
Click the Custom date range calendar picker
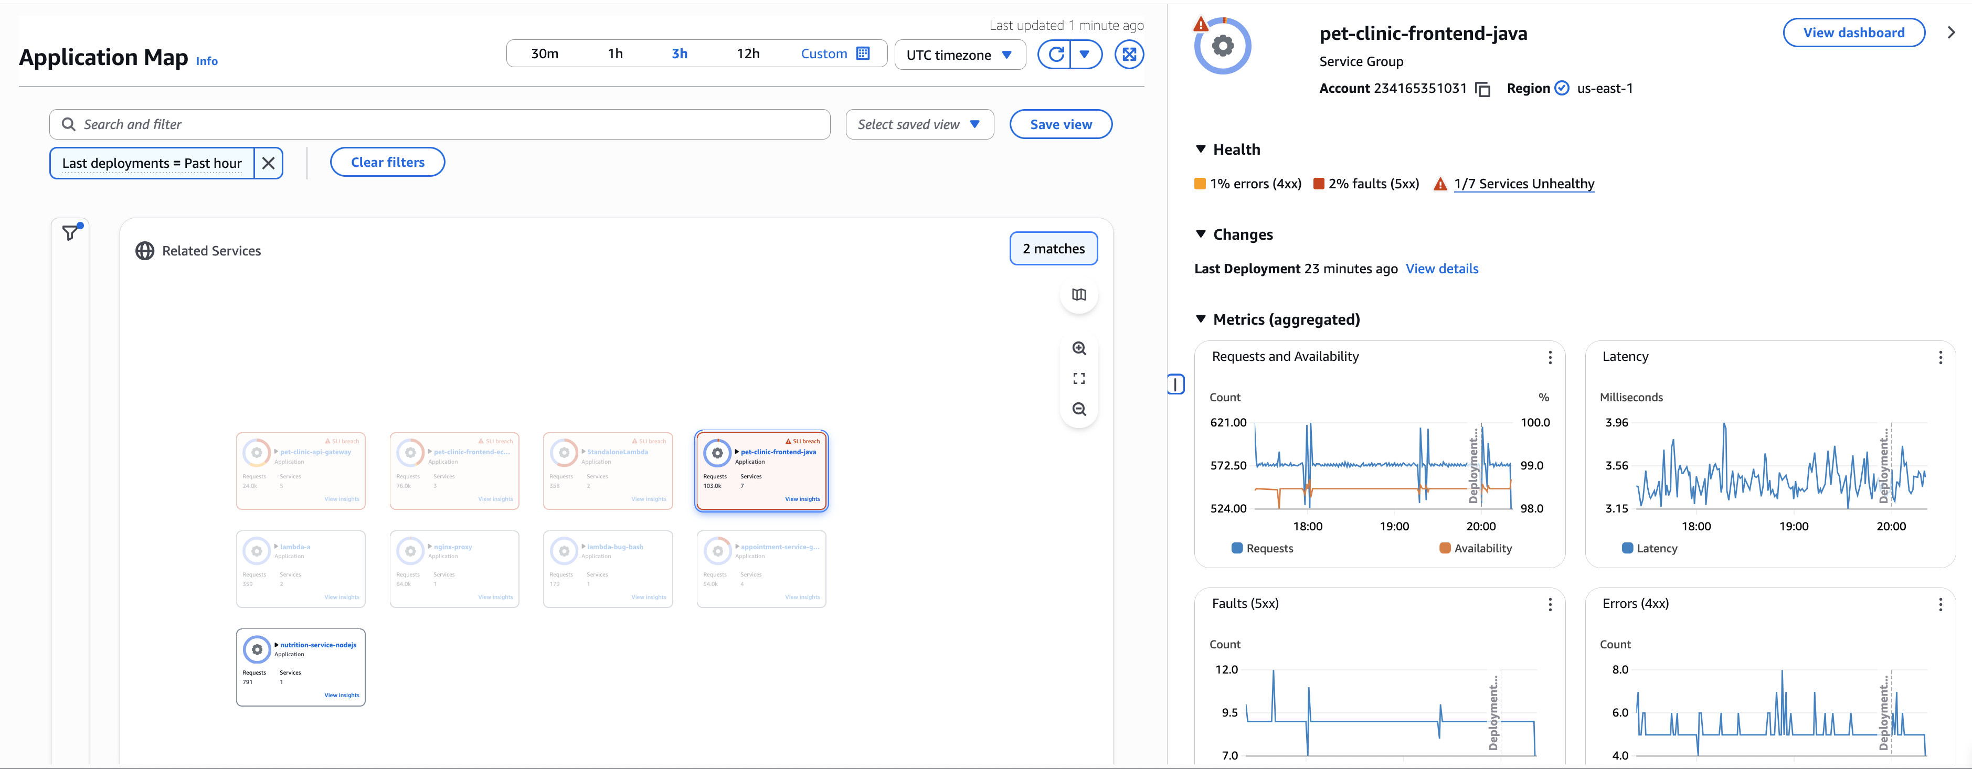coord(862,53)
